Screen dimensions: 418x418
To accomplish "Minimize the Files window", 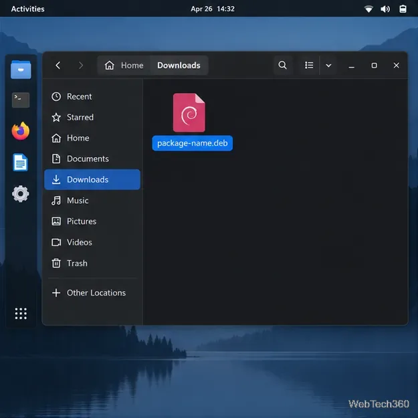I will (352, 66).
